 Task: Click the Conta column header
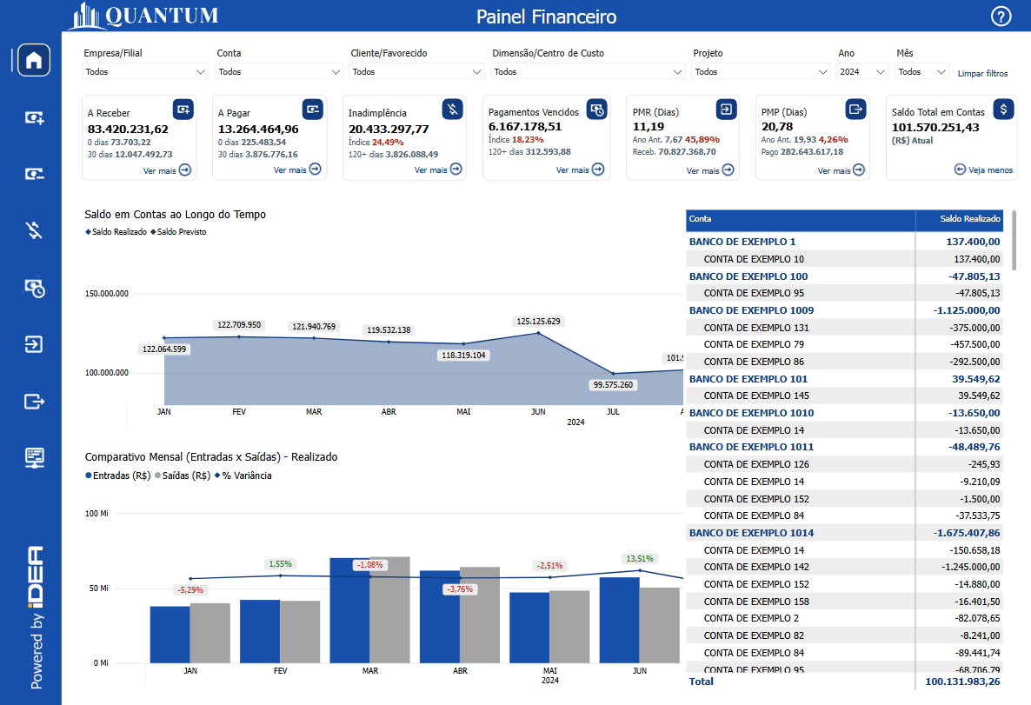[x=700, y=219]
